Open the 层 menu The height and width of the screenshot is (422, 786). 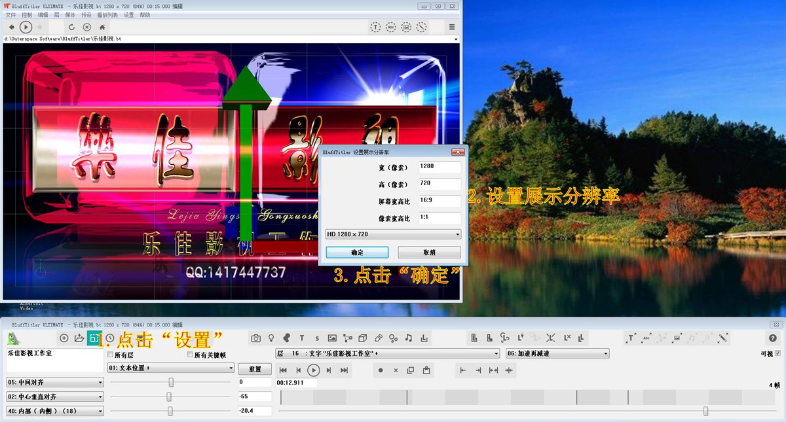(56, 14)
